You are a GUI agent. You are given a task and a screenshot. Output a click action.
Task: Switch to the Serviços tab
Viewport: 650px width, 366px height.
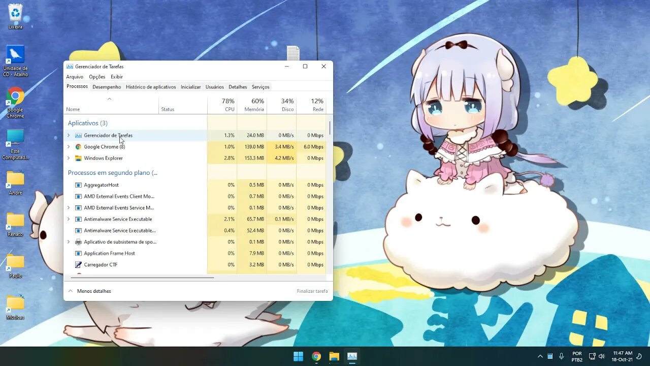(261, 87)
